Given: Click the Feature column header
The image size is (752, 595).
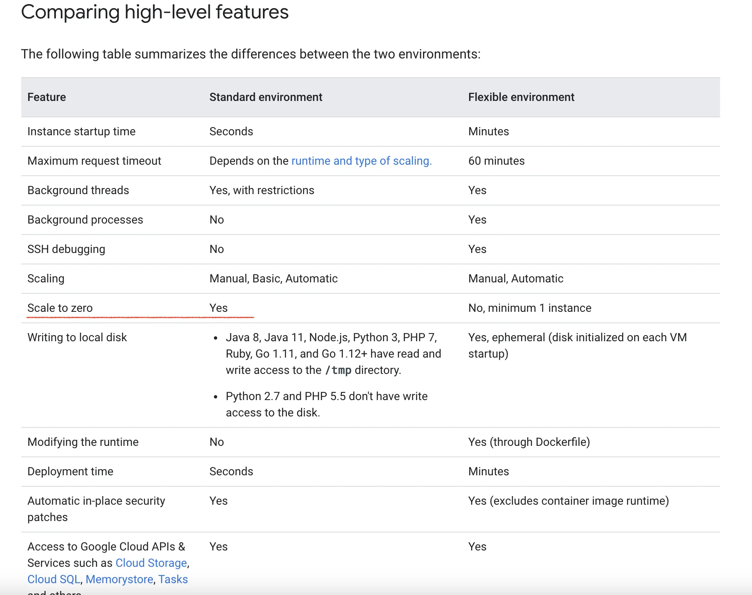Looking at the screenshot, I should 47,97.
